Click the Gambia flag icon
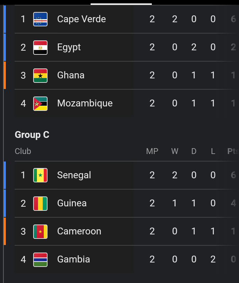 click(x=40, y=259)
